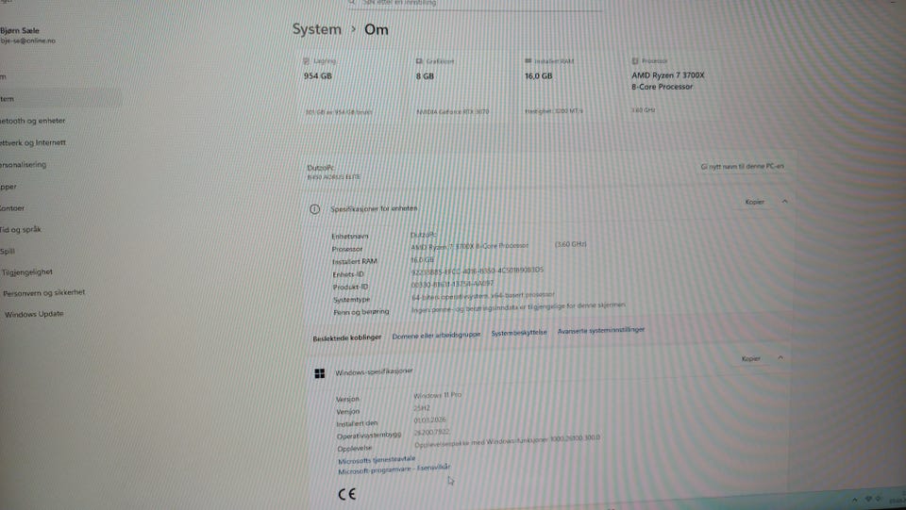
Task: Open the Systembeskyttelse link
Action: [519, 333]
